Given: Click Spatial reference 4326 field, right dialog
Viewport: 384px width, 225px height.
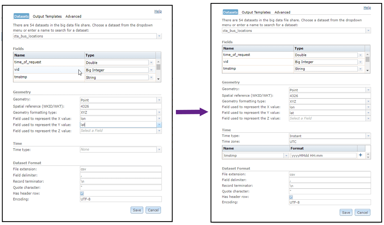Looking at the screenshot, I should (x=330, y=96).
